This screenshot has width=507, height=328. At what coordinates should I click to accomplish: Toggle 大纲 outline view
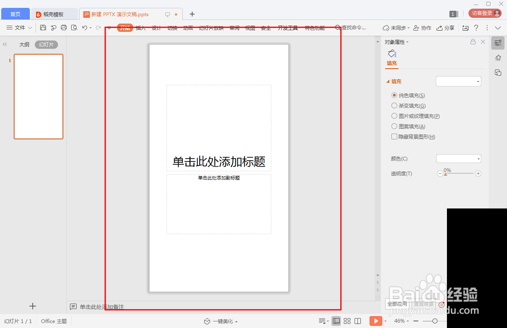tap(24, 45)
